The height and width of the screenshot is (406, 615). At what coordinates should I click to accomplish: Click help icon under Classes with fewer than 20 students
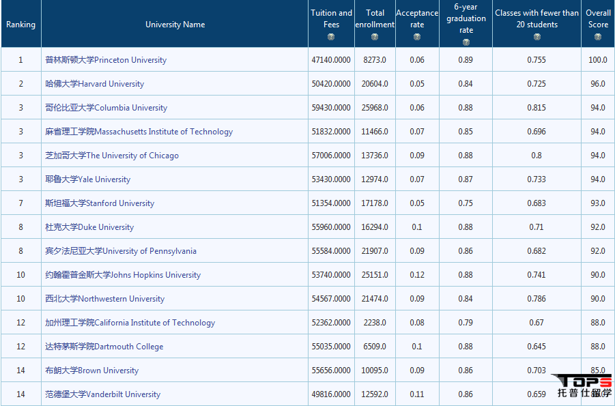tap(537, 37)
